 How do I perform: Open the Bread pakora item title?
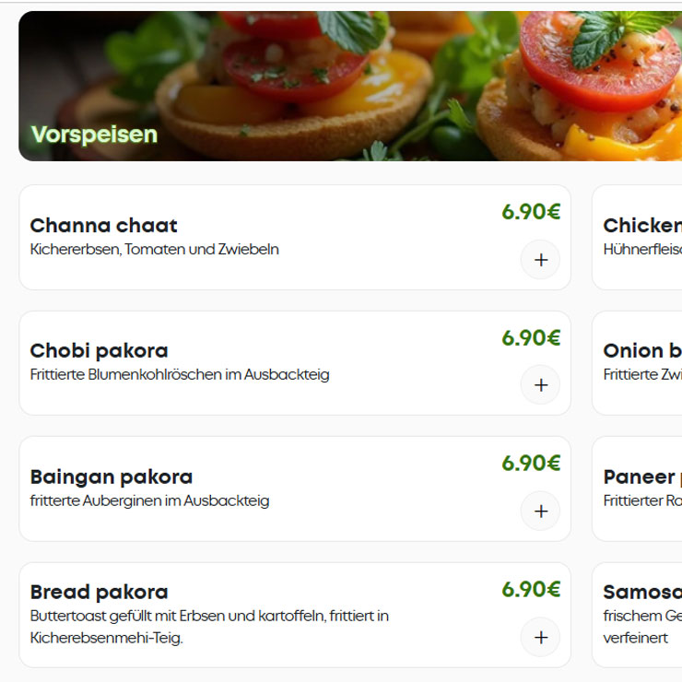pos(99,592)
